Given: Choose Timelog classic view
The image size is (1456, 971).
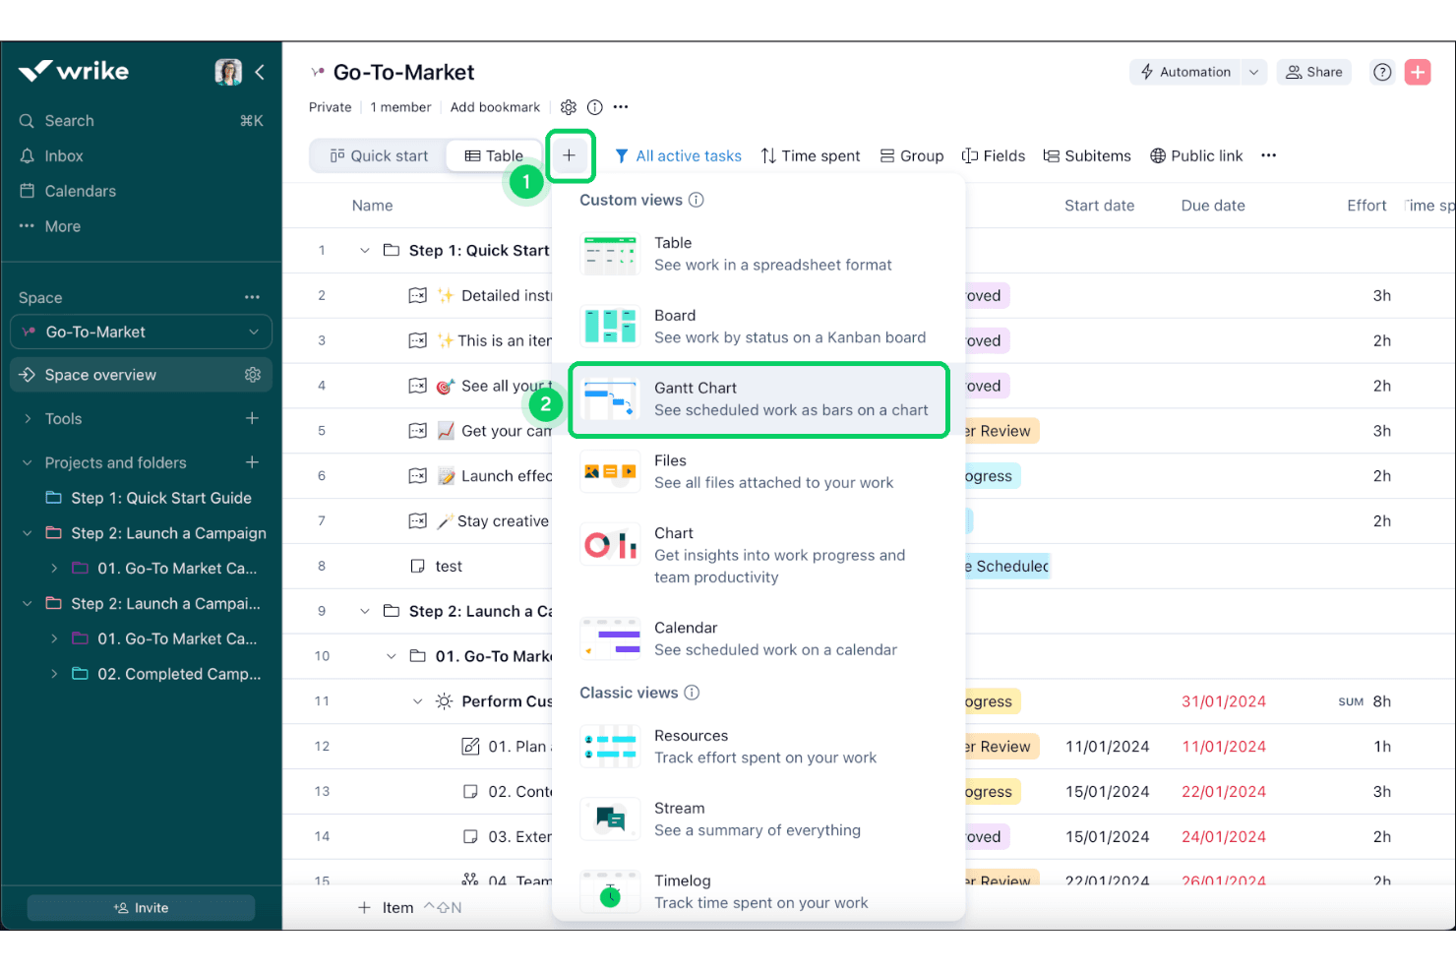Looking at the screenshot, I should tap(758, 891).
